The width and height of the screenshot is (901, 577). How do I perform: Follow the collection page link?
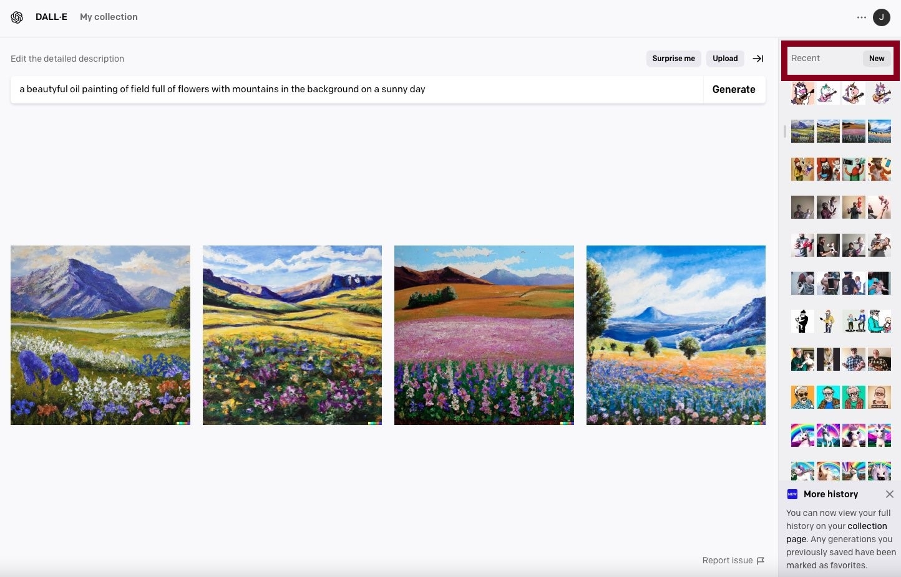pos(837,533)
